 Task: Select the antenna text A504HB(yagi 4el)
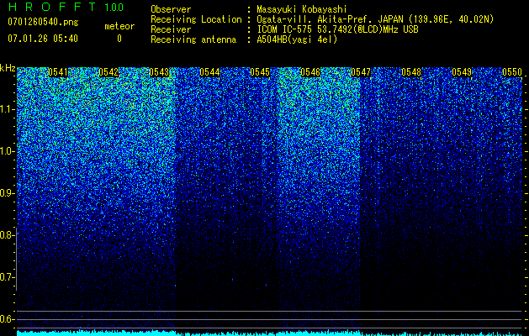(297, 39)
